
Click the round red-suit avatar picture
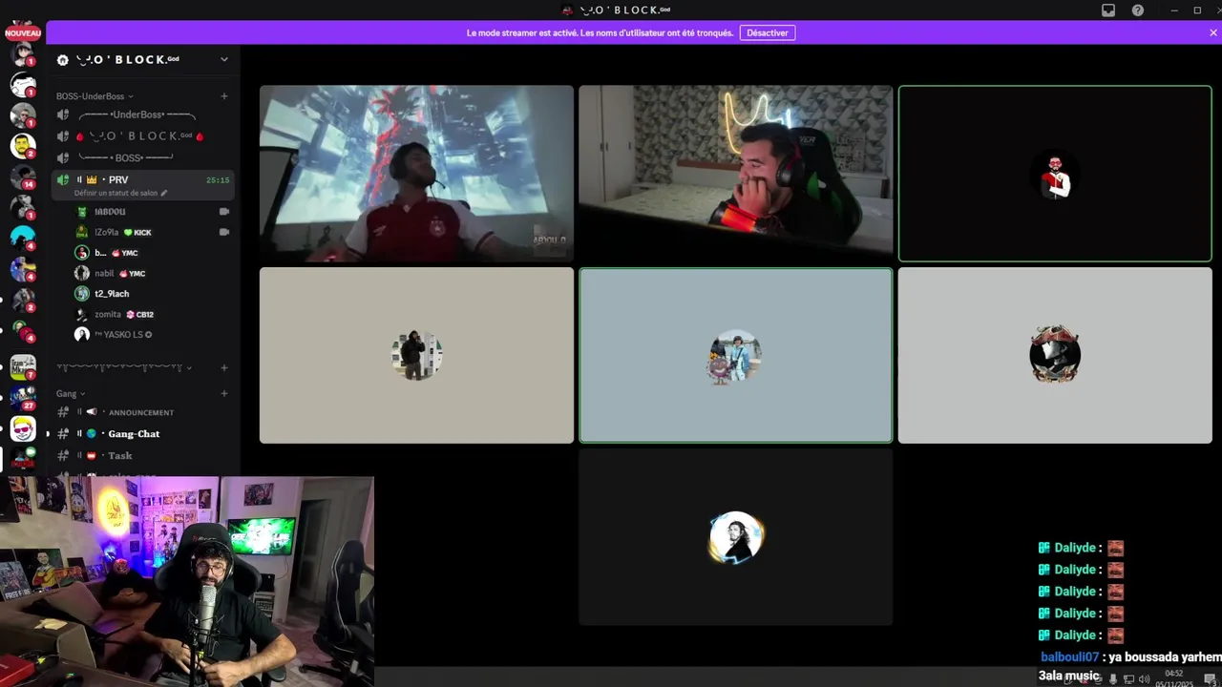1055,176
